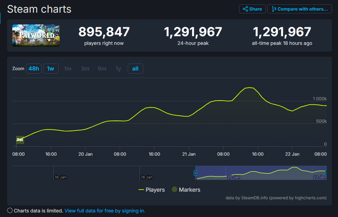
Task: Set chart zoom to 48h
Action: (x=34, y=69)
